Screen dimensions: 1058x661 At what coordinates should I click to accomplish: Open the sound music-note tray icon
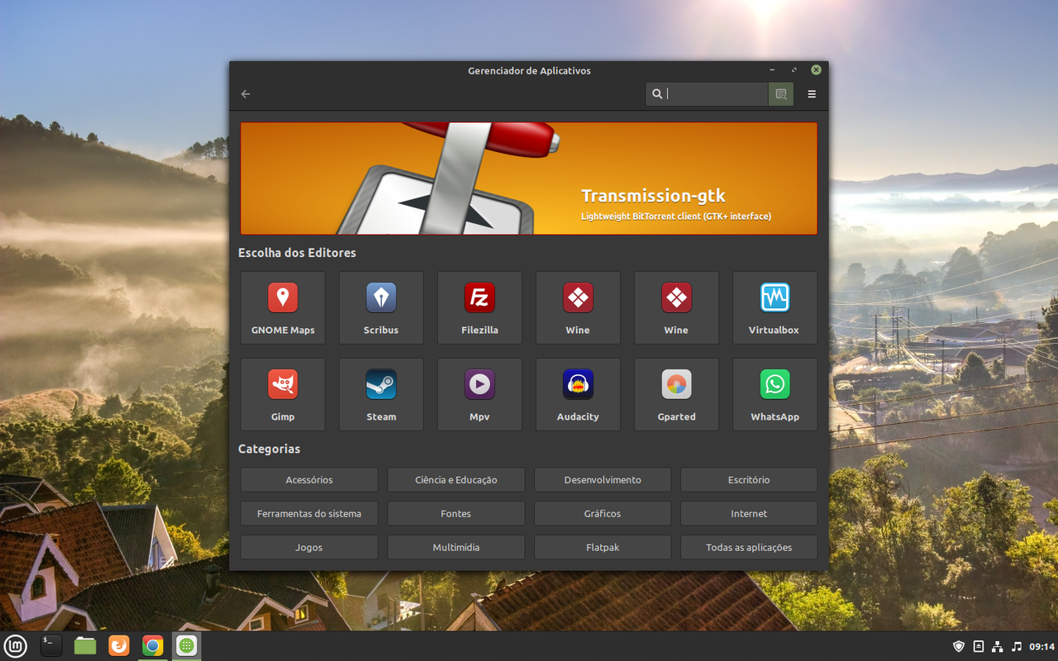pyautogui.click(x=1017, y=646)
